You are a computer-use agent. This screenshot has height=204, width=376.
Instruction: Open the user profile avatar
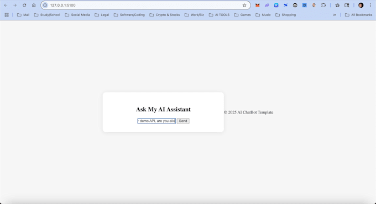361,6
